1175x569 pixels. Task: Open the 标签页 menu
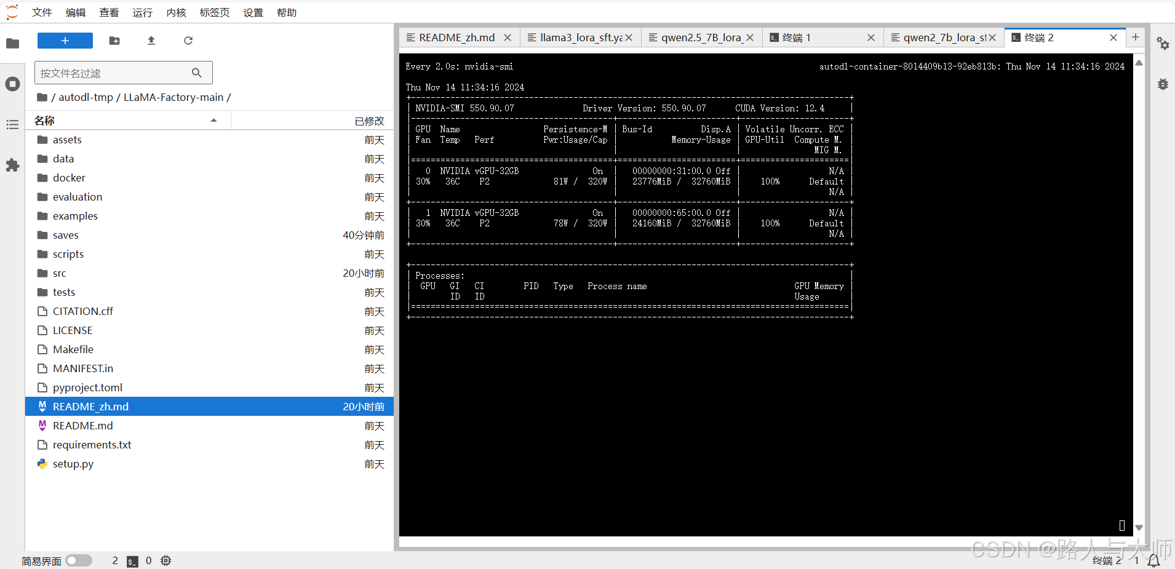coord(215,12)
